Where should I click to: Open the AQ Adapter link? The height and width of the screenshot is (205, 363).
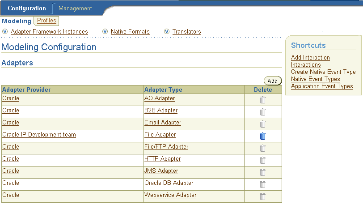click(160, 98)
